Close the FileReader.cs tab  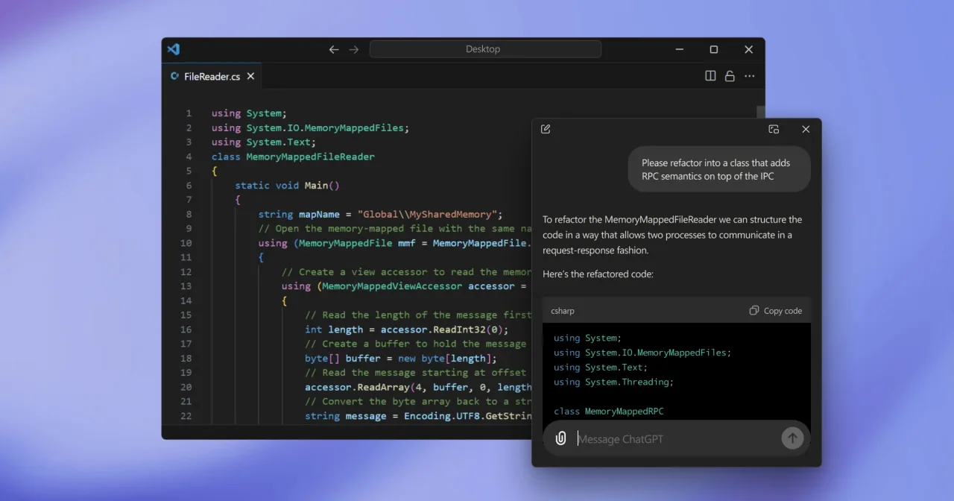click(250, 76)
